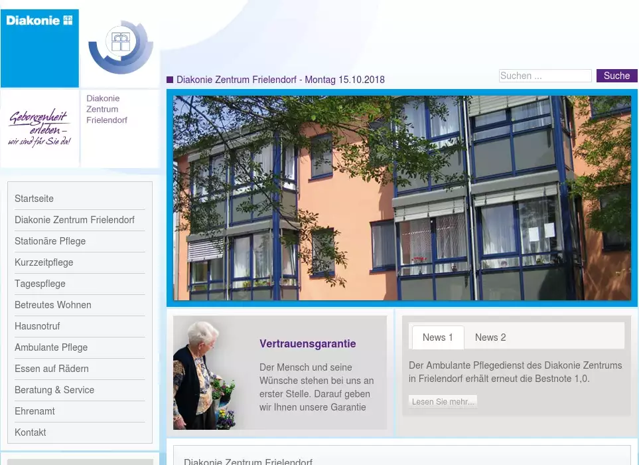Image resolution: width=639 pixels, height=465 pixels.
Task: Focus the Suchen search field
Action: (545, 76)
